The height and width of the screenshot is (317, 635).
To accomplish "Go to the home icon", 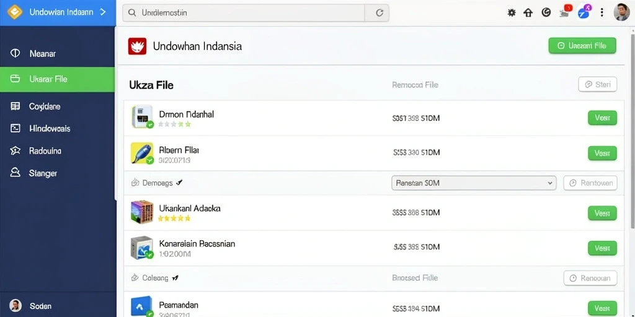I will (x=528, y=13).
